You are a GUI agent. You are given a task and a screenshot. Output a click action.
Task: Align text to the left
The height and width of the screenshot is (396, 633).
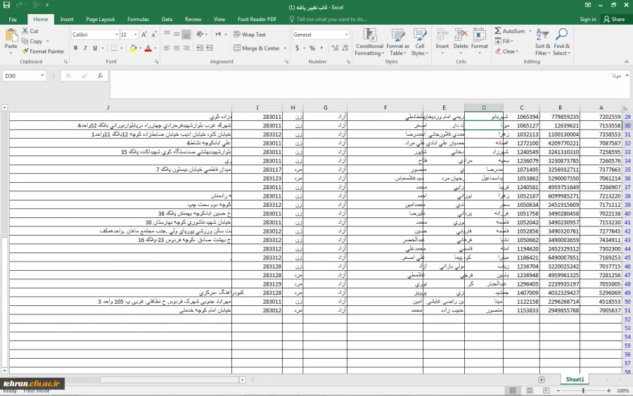[167, 48]
